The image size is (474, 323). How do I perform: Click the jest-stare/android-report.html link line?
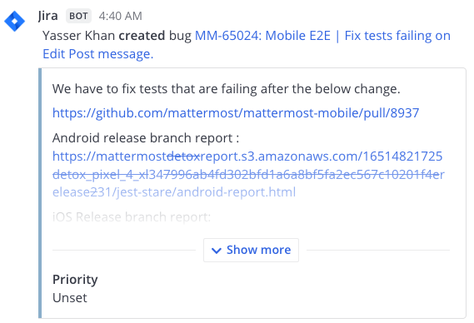[x=174, y=192]
